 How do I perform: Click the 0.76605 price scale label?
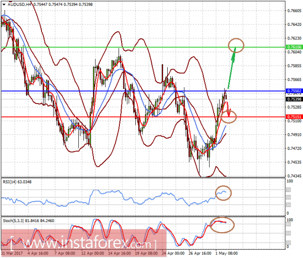coord(294,10)
